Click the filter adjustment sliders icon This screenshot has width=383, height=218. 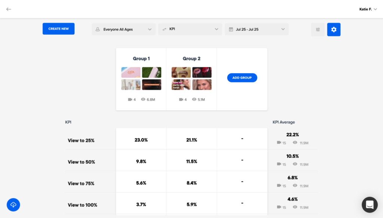318,29
